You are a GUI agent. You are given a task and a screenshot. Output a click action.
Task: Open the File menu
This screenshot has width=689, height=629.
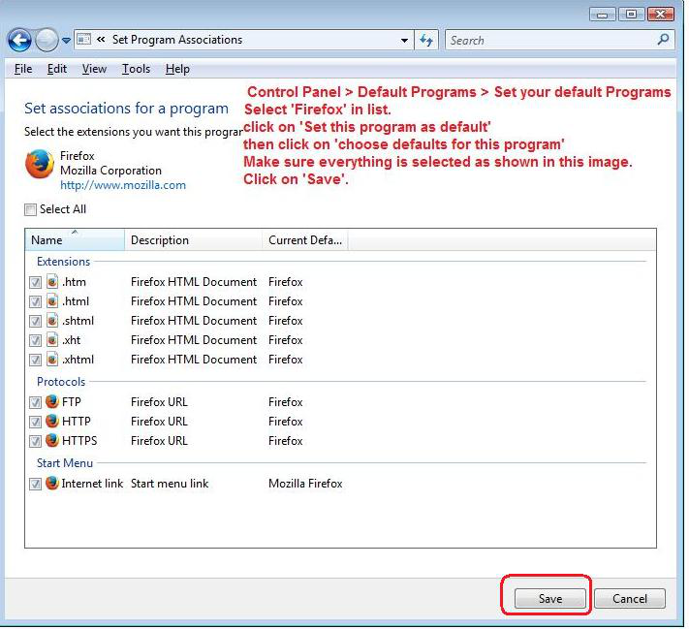point(23,69)
